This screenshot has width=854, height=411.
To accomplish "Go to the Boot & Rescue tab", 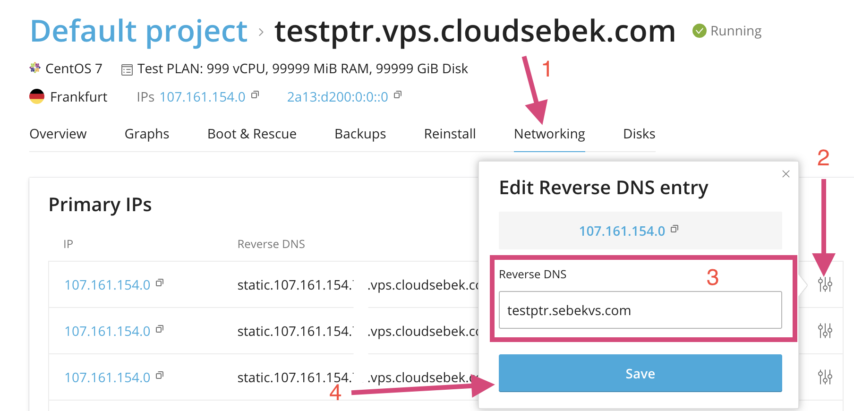I will coord(252,134).
